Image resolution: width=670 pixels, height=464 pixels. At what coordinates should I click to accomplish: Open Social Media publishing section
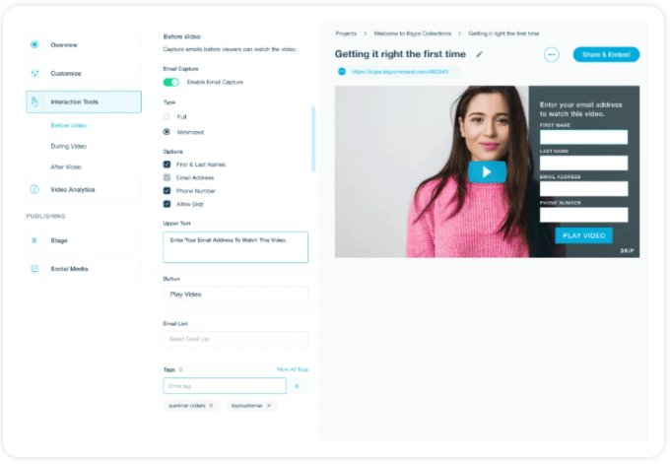pyautogui.click(x=84, y=269)
